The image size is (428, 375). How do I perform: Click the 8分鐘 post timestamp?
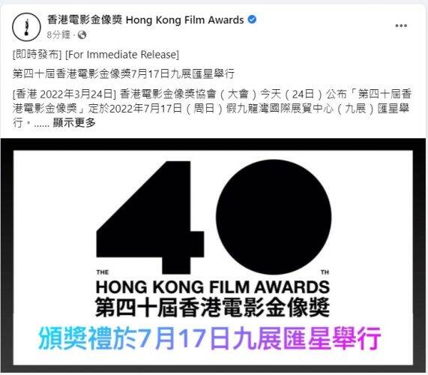58,35
